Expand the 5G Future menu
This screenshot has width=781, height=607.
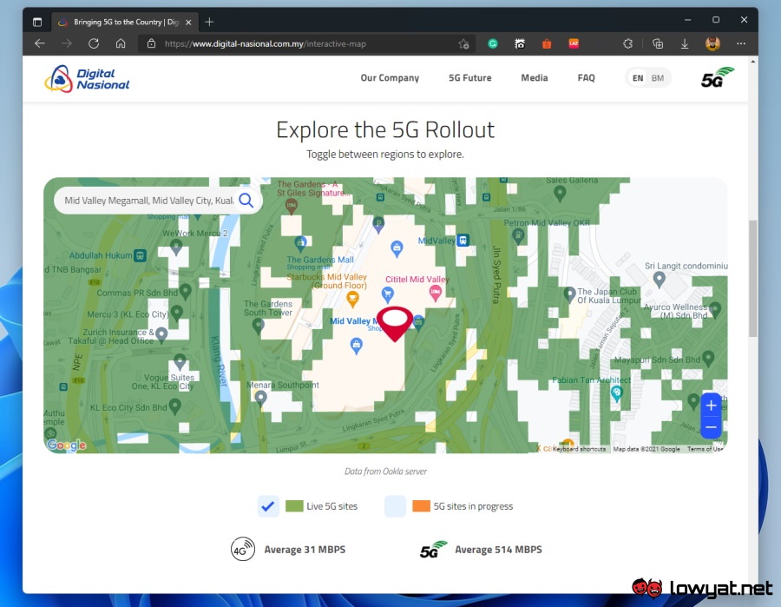point(469,78)
